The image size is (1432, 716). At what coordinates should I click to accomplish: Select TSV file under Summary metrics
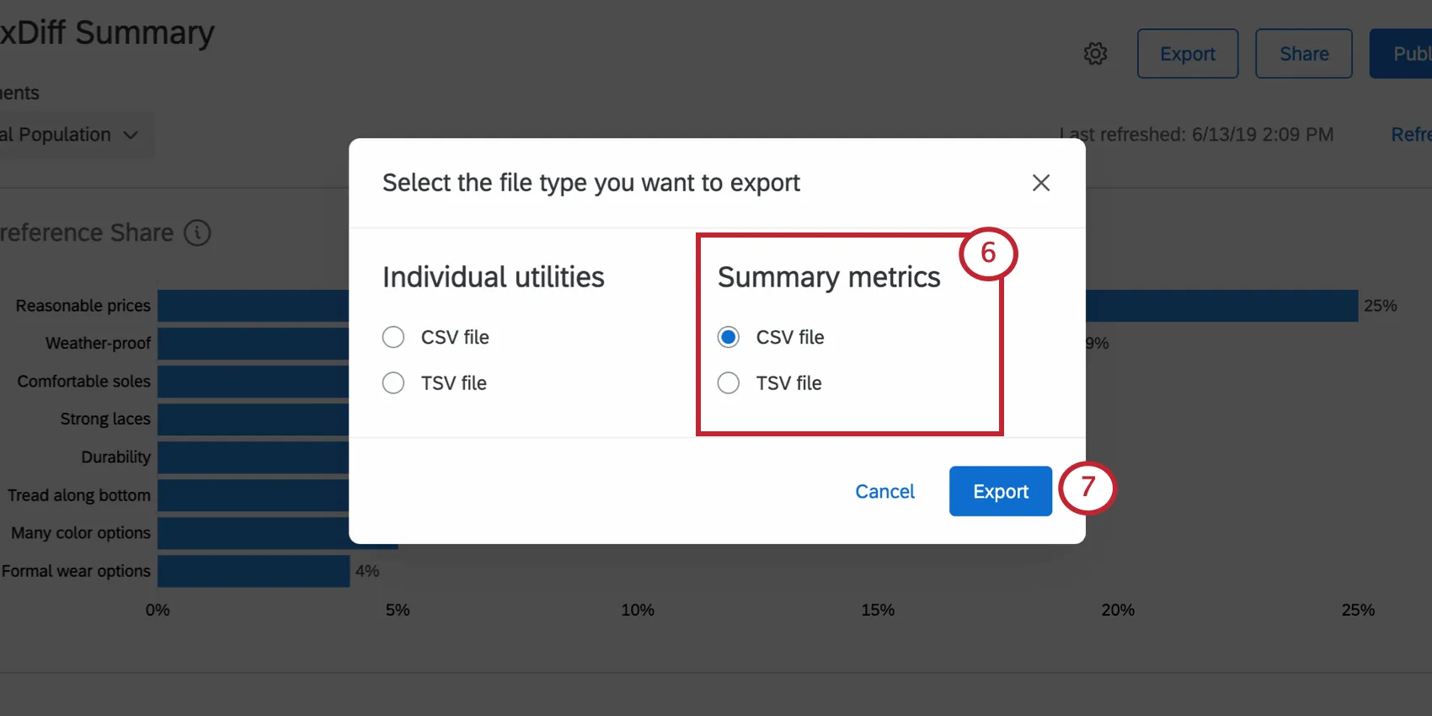[729, 383]
